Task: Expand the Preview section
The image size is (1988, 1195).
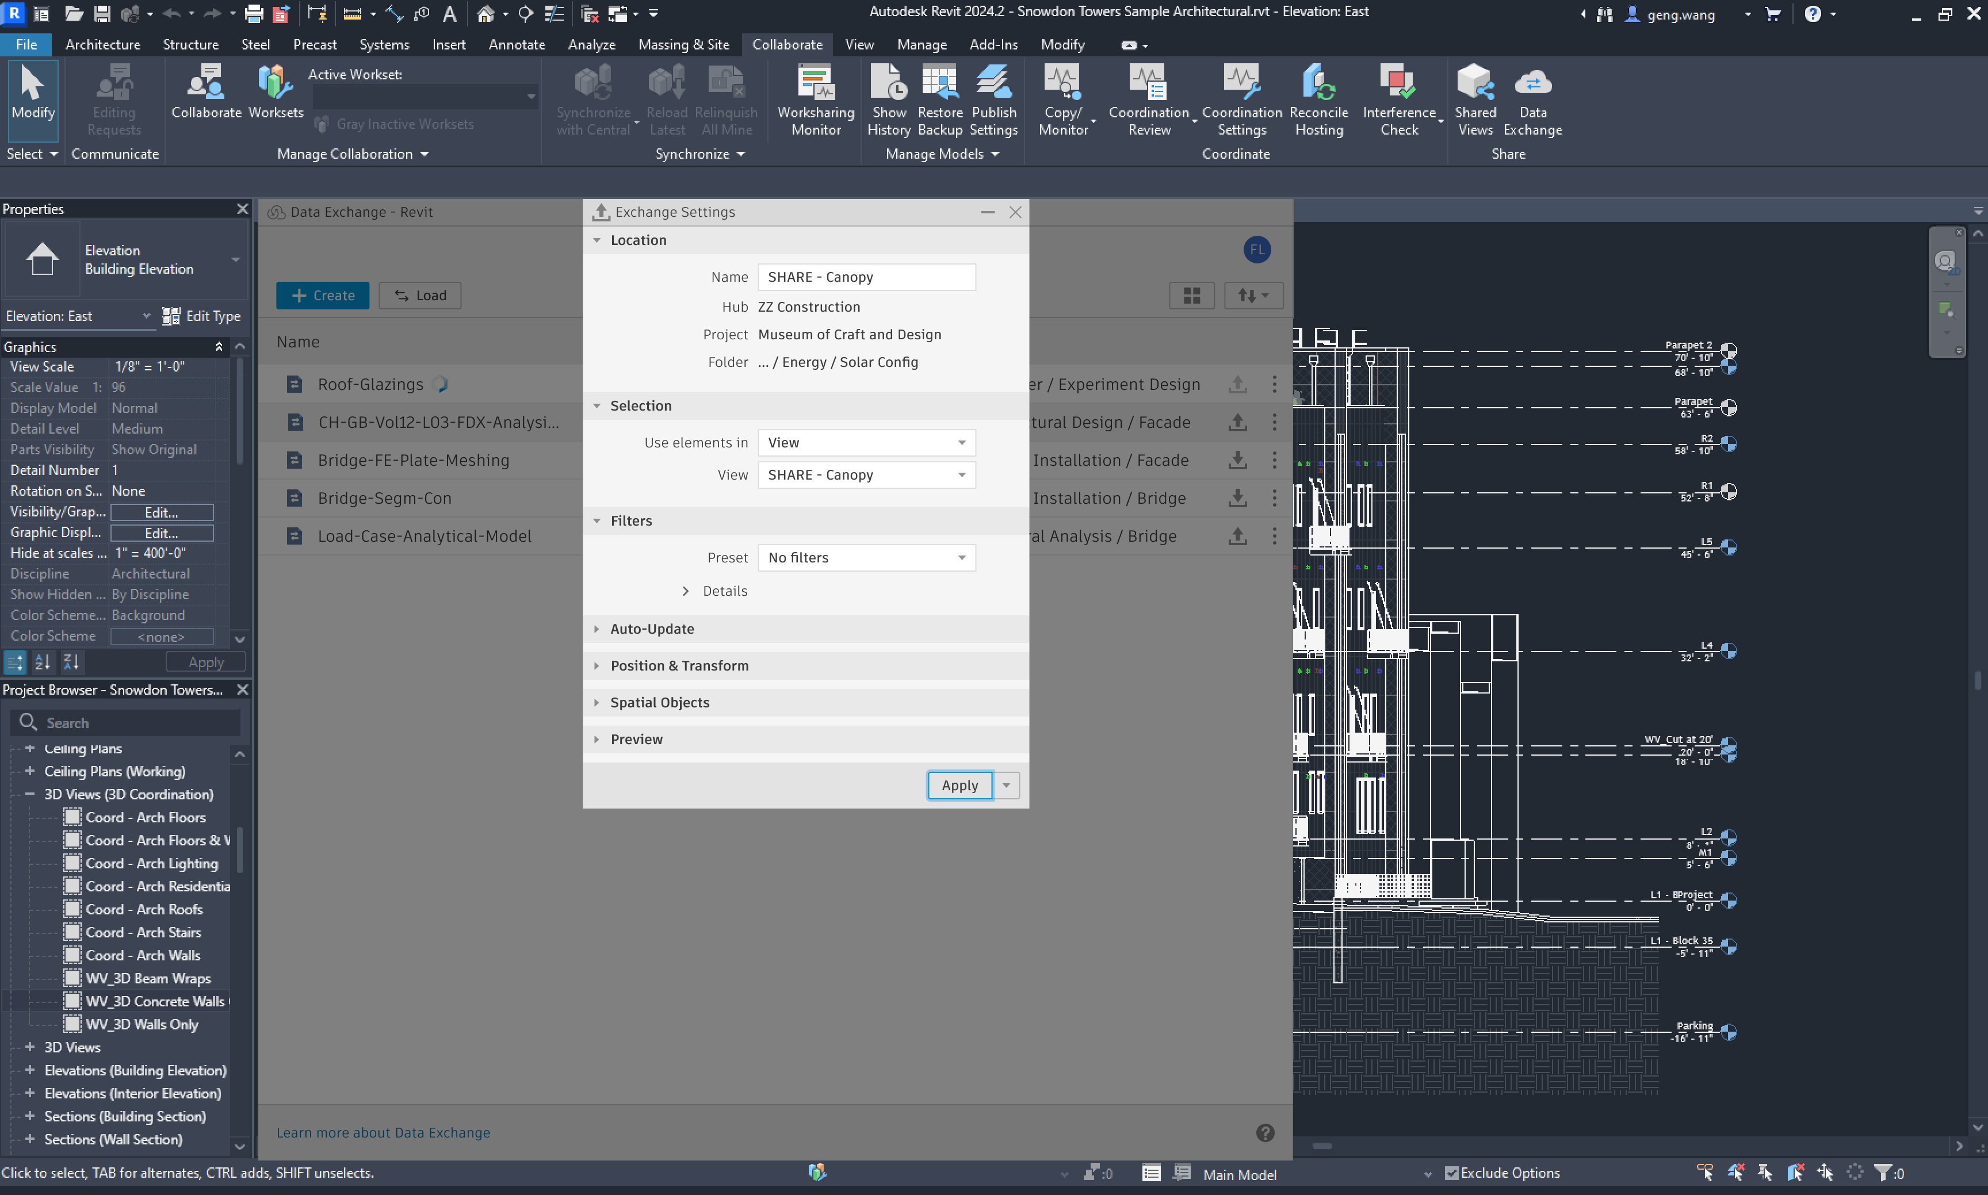Action: coord(597,739)
